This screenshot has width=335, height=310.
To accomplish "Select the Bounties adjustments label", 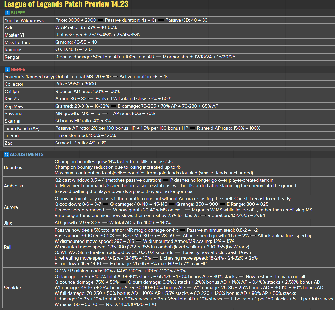I will (13, 167).
